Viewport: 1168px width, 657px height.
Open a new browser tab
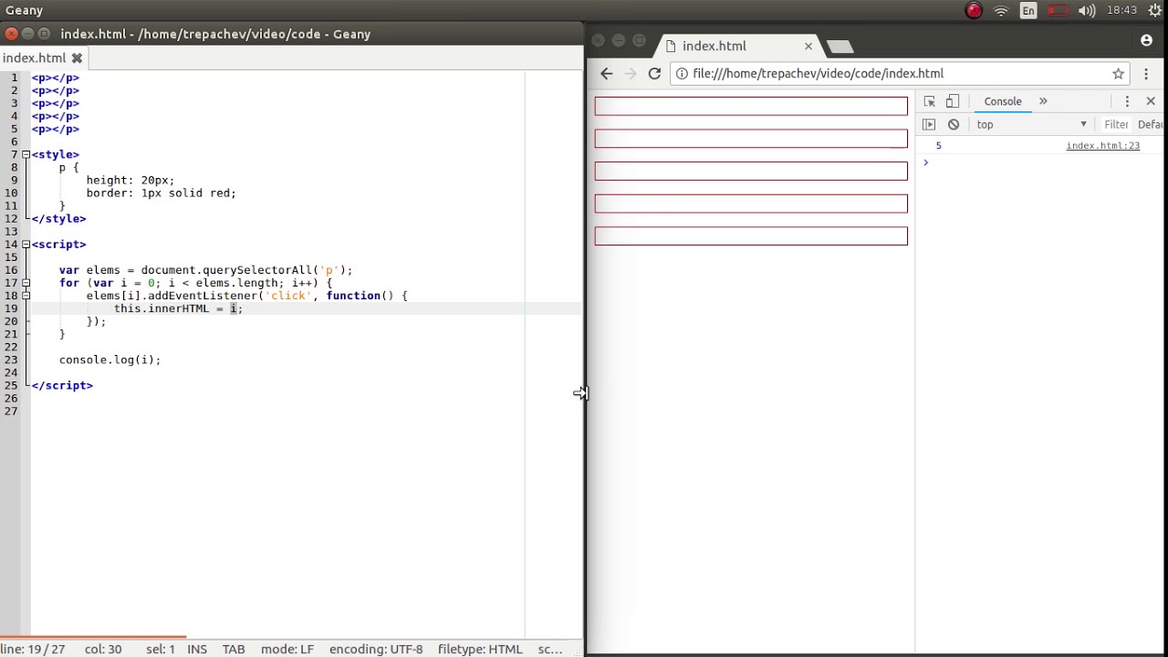tap(839, 46)
